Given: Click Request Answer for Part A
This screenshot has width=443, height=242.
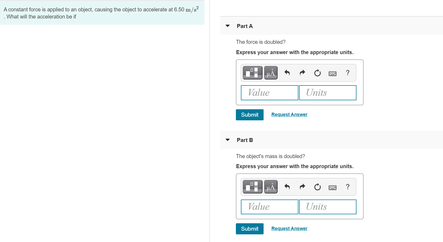Looking at the screenshot, I should point(289,114).
